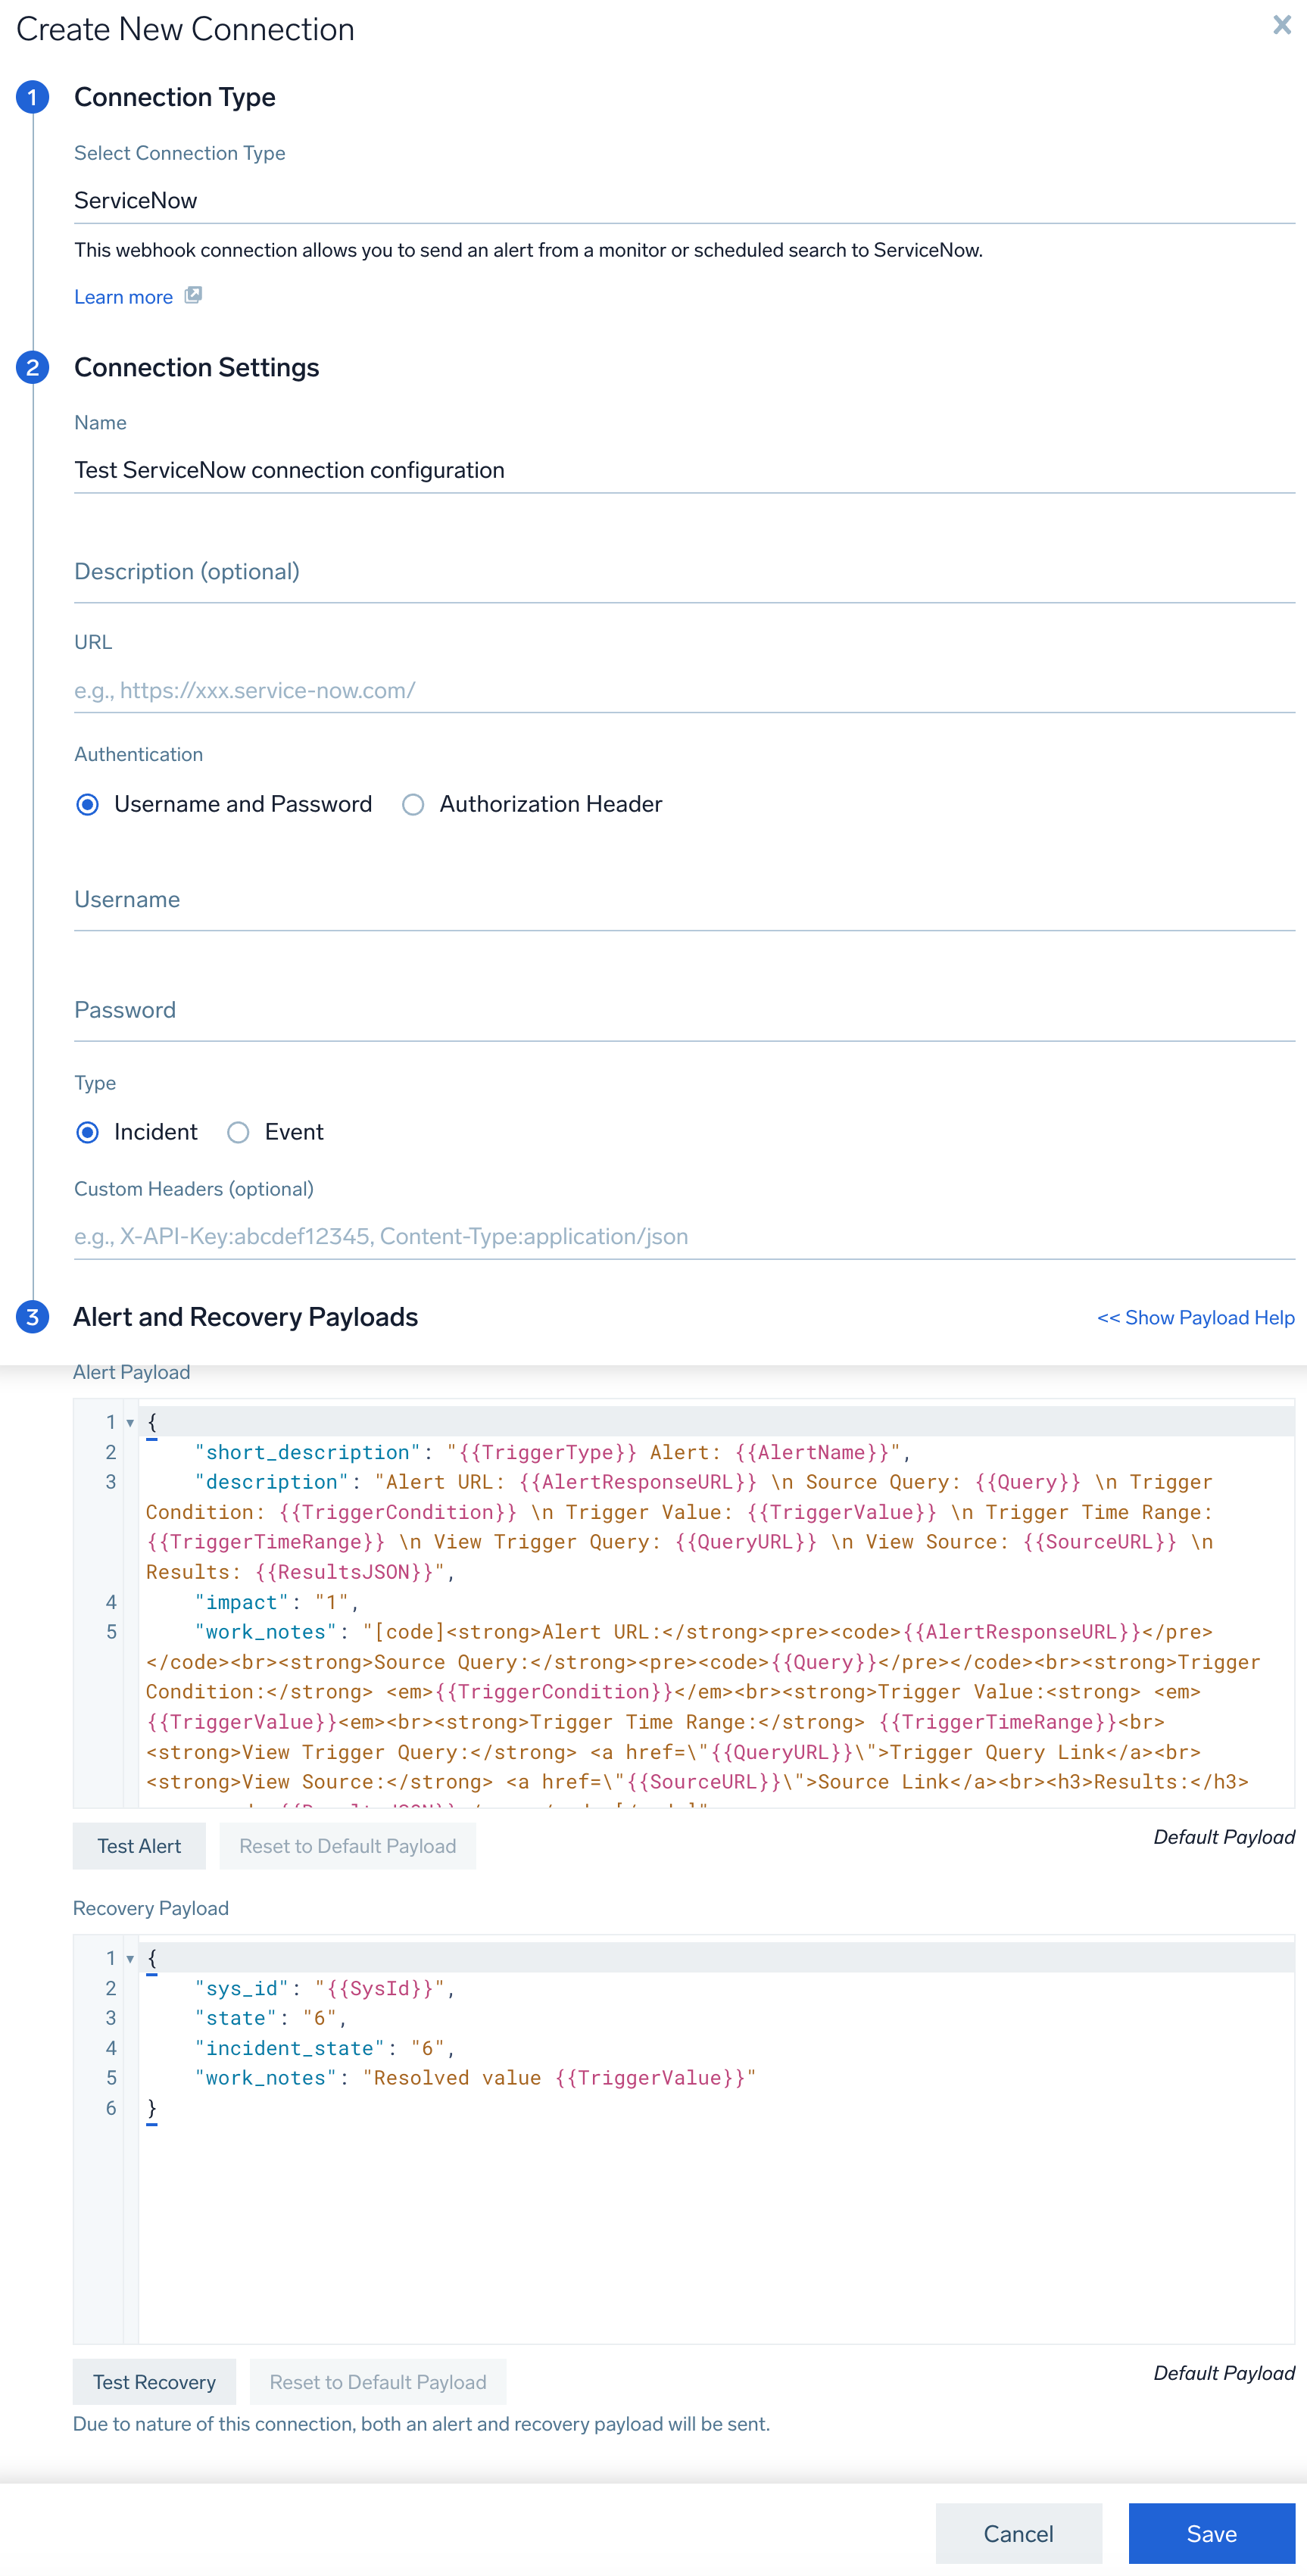Save the new connection
Image resolution: width=1307 pixels, height=2576 pixels.
(x=1211, y=2533)
